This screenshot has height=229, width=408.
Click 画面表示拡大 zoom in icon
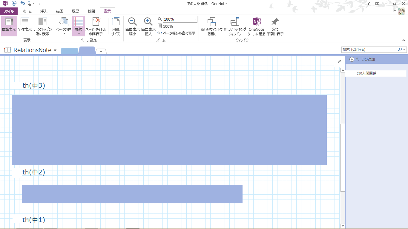(148, 26)
